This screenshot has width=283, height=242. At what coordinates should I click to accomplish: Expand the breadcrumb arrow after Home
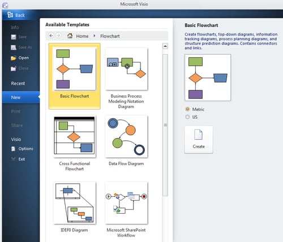pyautogui.click(x=95, y=36)
